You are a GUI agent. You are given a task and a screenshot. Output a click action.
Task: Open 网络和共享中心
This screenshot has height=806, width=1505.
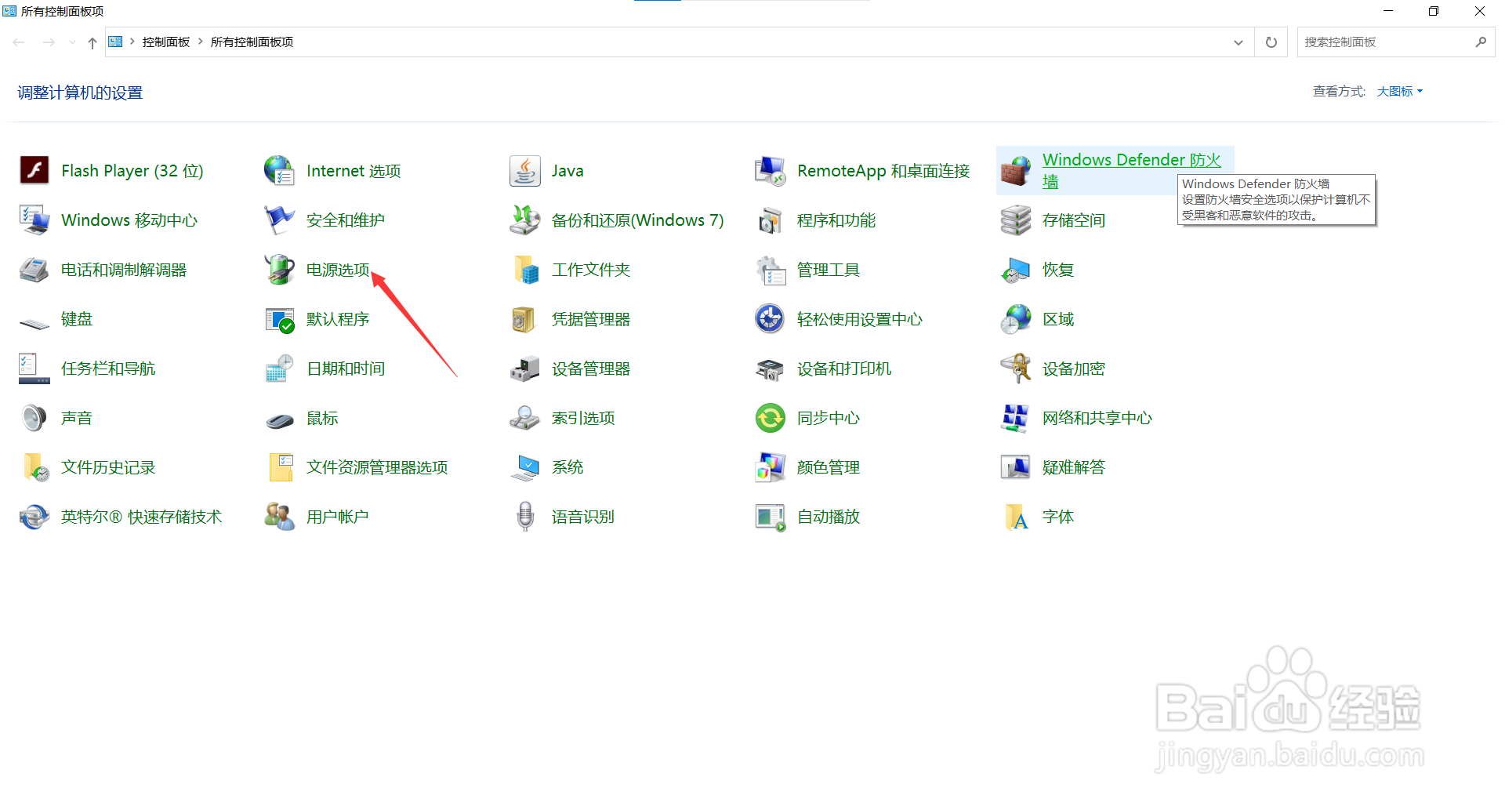click(1097, 417)
